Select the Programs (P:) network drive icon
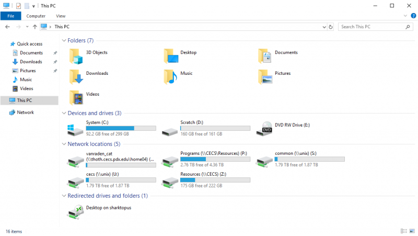The height and width of the screenshot is (236, 418). 170,162
